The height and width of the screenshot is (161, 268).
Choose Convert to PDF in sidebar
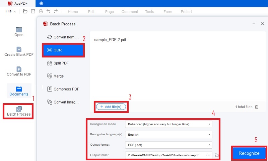(19, 71)
